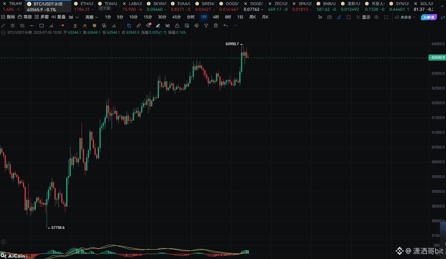
Task: Click the AI解读 button
Action: click(429, 17)
